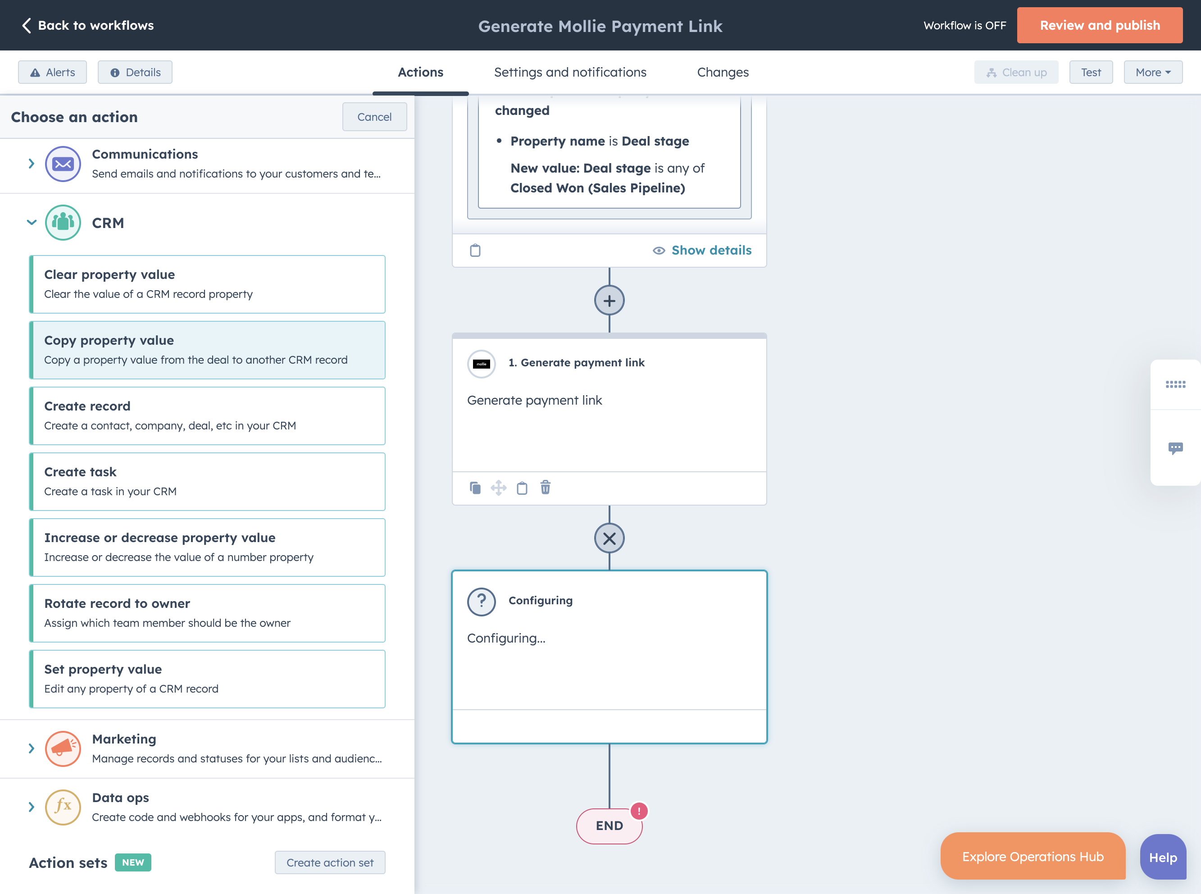Screen dimensions: 1201x894
Task: Click the Back to workflows arrow icon
Action: [26, 25]
